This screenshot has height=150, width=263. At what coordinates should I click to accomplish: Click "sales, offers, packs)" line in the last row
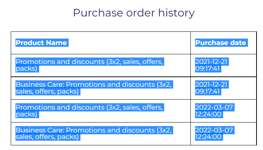point(47,137)
